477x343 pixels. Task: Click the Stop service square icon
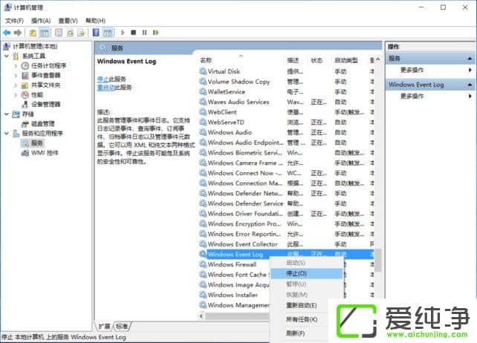pos(133,32)
